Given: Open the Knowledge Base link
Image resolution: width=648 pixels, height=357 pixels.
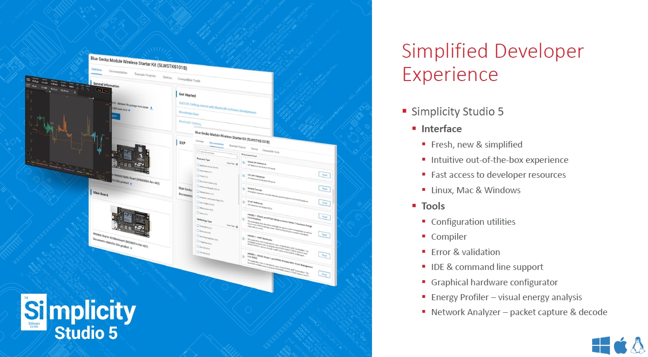Looking at the screenshot, I should 189,114.
